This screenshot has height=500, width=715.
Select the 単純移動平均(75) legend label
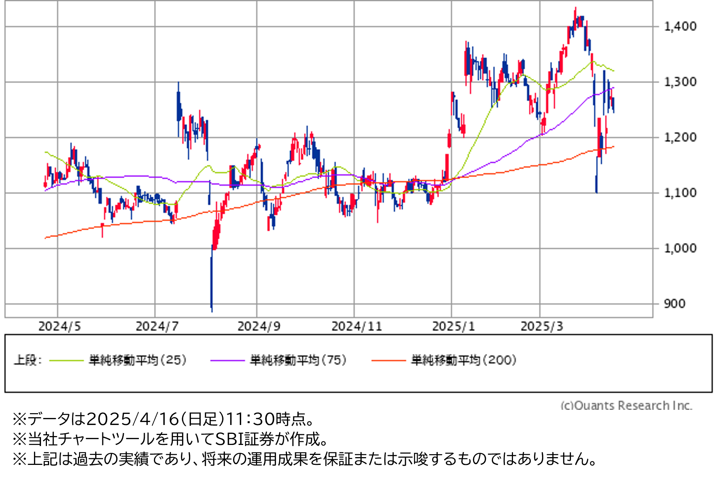click(298, 360)
